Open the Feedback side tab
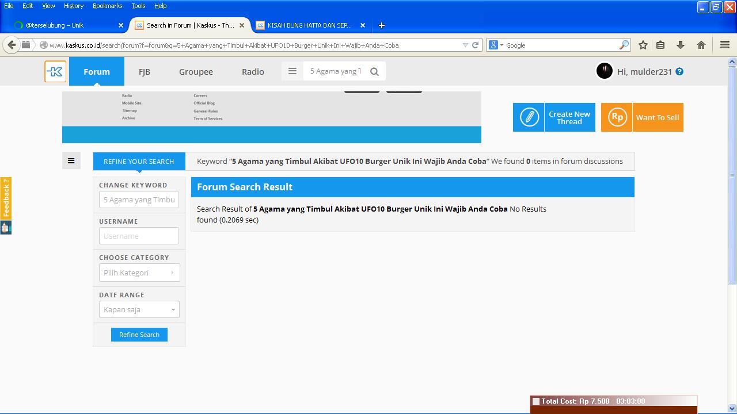Image resolution: width=737 pixels, height=414 pixels. pyautogui.click(x=6, y=198)
